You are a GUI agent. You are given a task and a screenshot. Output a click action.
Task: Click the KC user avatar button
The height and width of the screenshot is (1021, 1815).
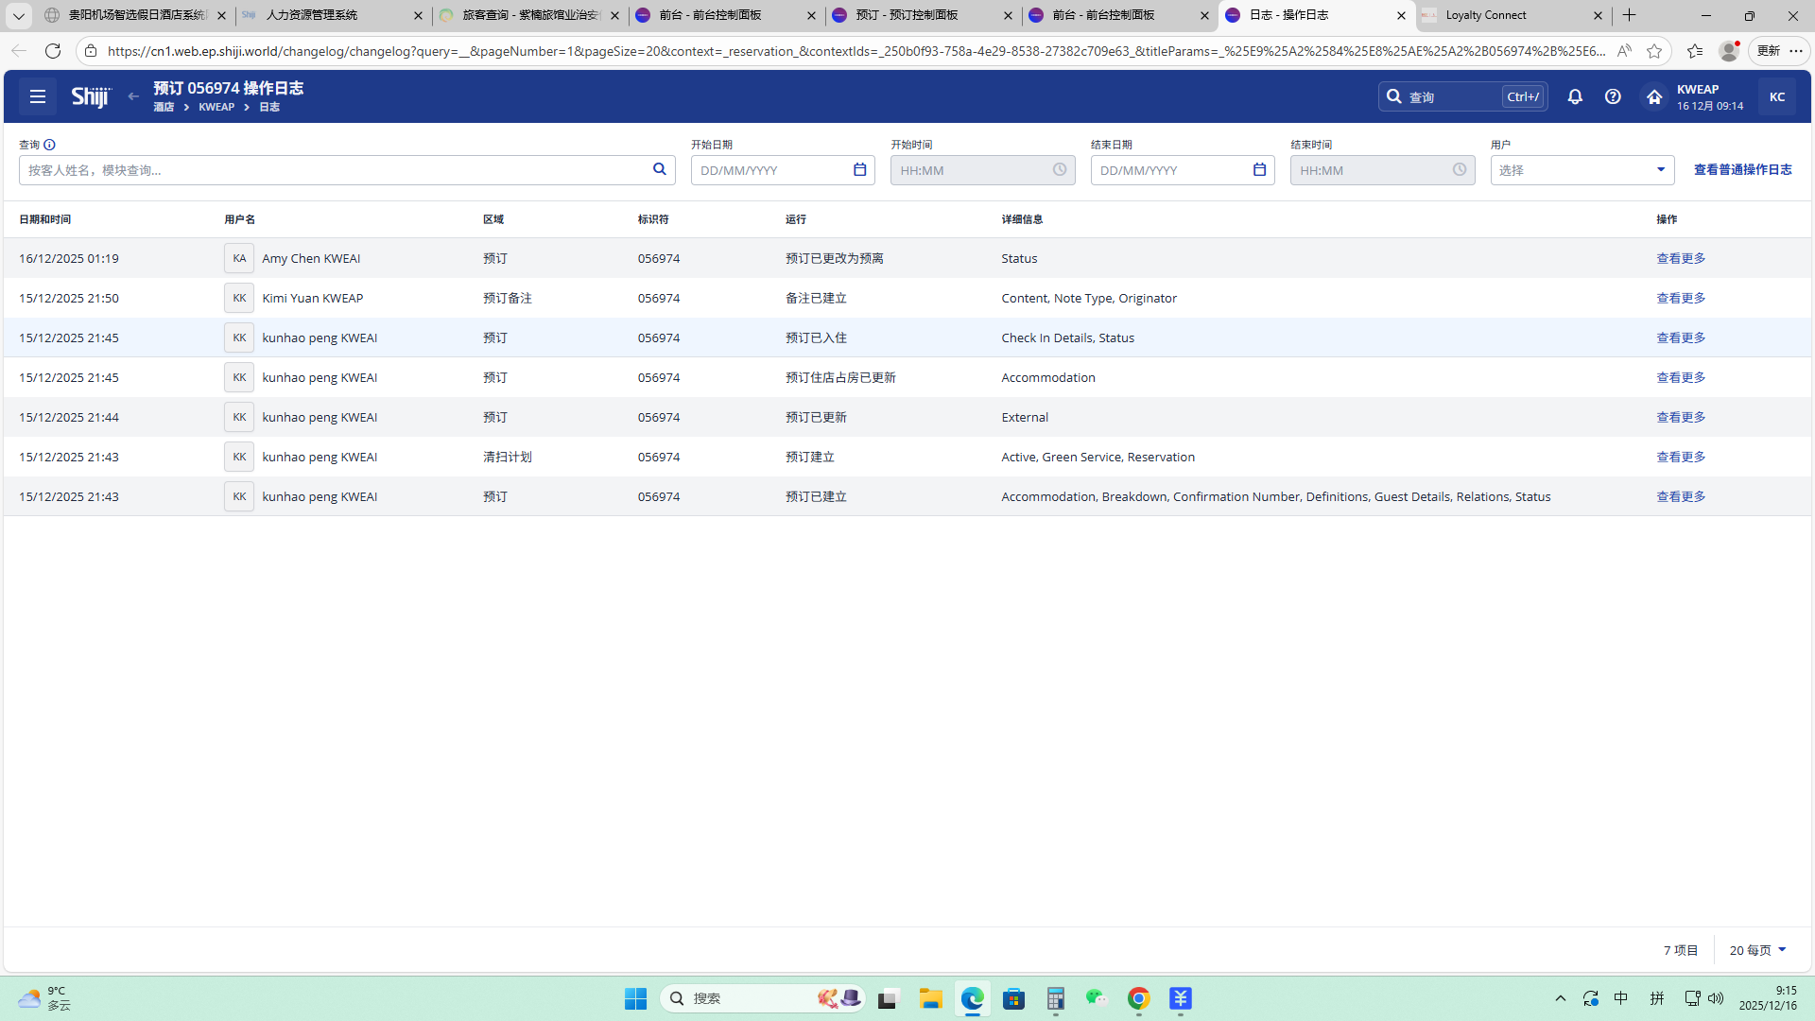1776,96
